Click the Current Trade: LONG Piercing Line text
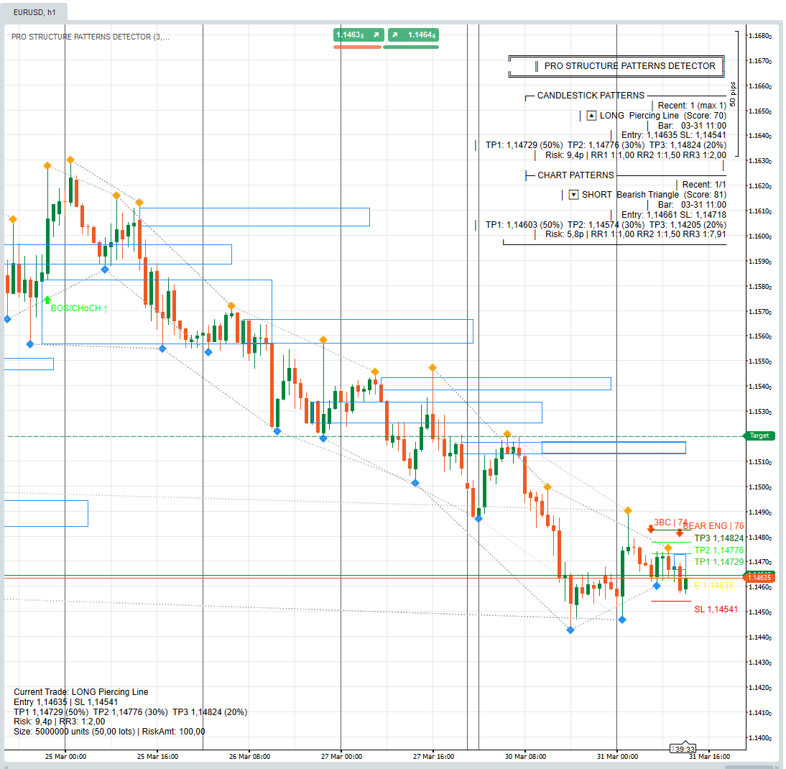The width and height of the screenshot is (786, 769). coord(81,692)
